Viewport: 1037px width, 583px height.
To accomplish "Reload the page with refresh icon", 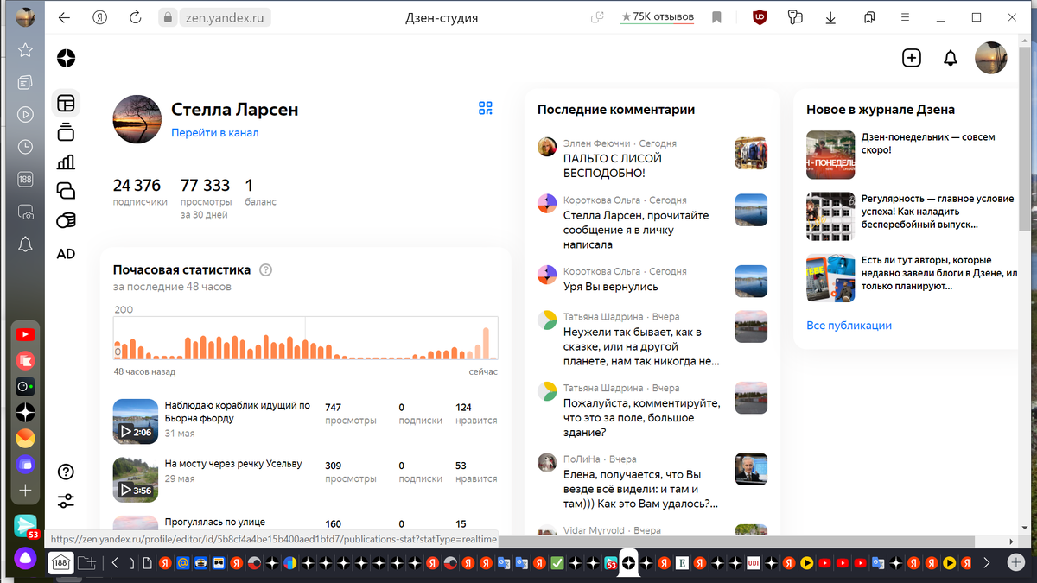I will tap(135, 17).
